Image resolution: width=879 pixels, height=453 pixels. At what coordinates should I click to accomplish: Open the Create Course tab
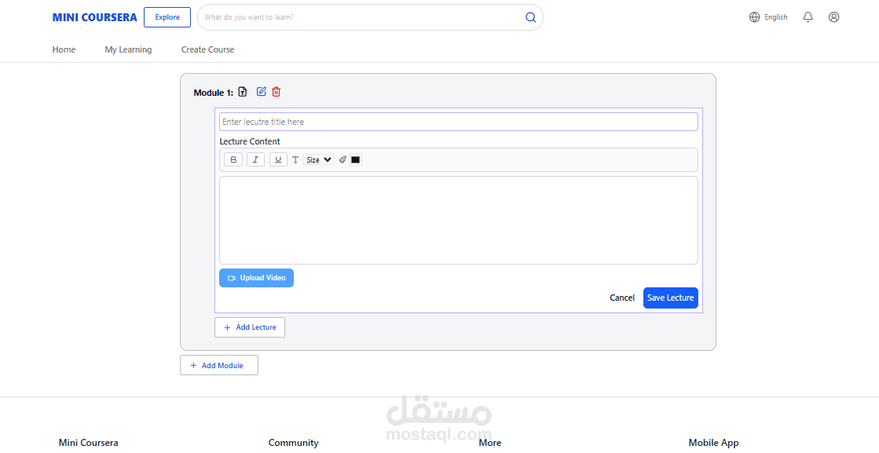coord(207,49)
